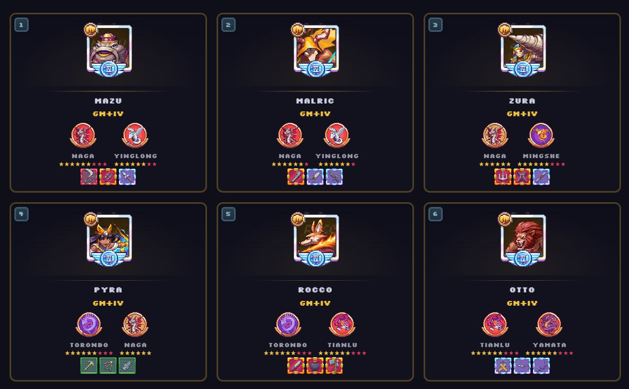Image resolution: width=629 pixels, height=389 pixels.
Task: Click Rocco's fox hero portrait
Action: point(316,238)
